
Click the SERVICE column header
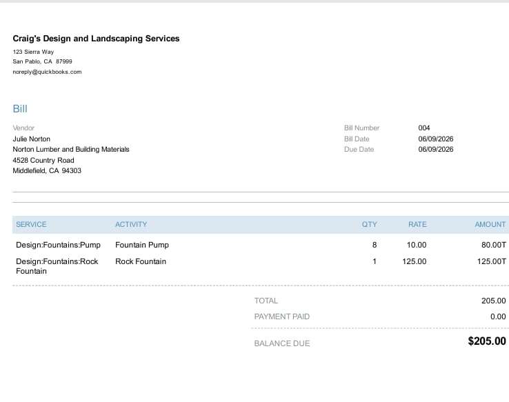(x=31, y=225)
